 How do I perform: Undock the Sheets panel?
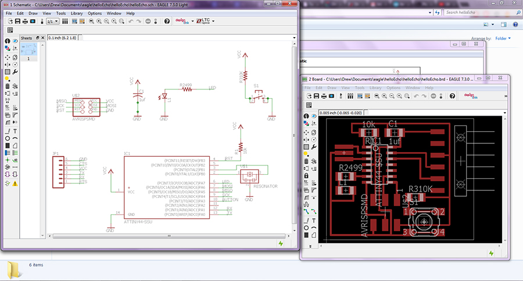(x=37, y=38)
